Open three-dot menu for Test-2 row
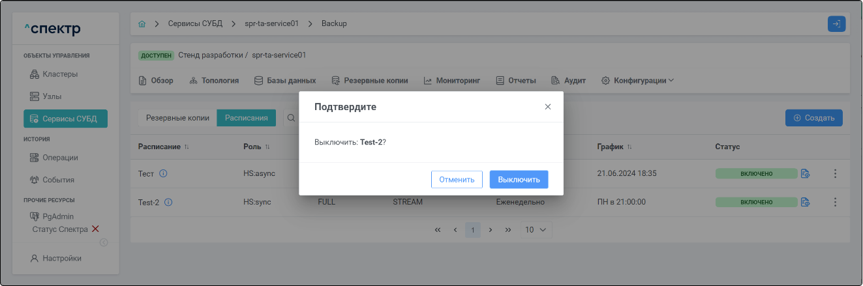 (x=834, y=202)
